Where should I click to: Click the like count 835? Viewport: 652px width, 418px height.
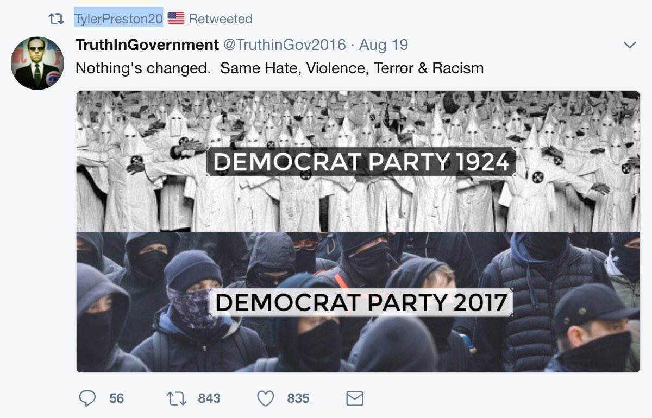coord(298,399)
